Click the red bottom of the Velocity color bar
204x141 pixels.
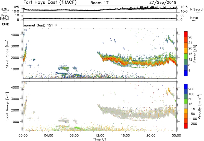coord(186,126)
